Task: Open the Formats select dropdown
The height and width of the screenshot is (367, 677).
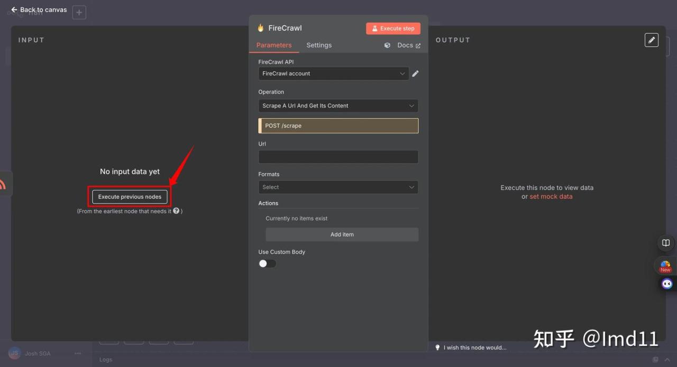Action: coord(338,187)
